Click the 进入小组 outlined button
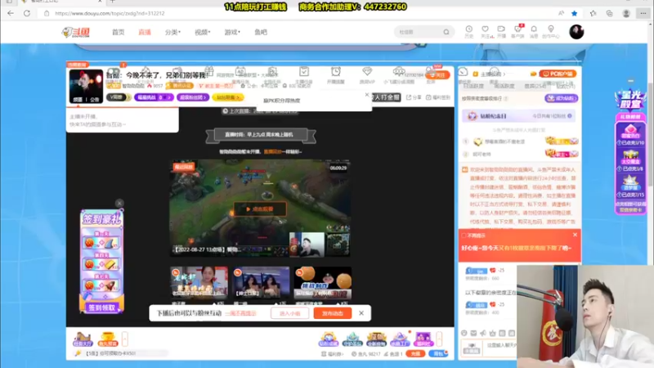 pos(290,313)
